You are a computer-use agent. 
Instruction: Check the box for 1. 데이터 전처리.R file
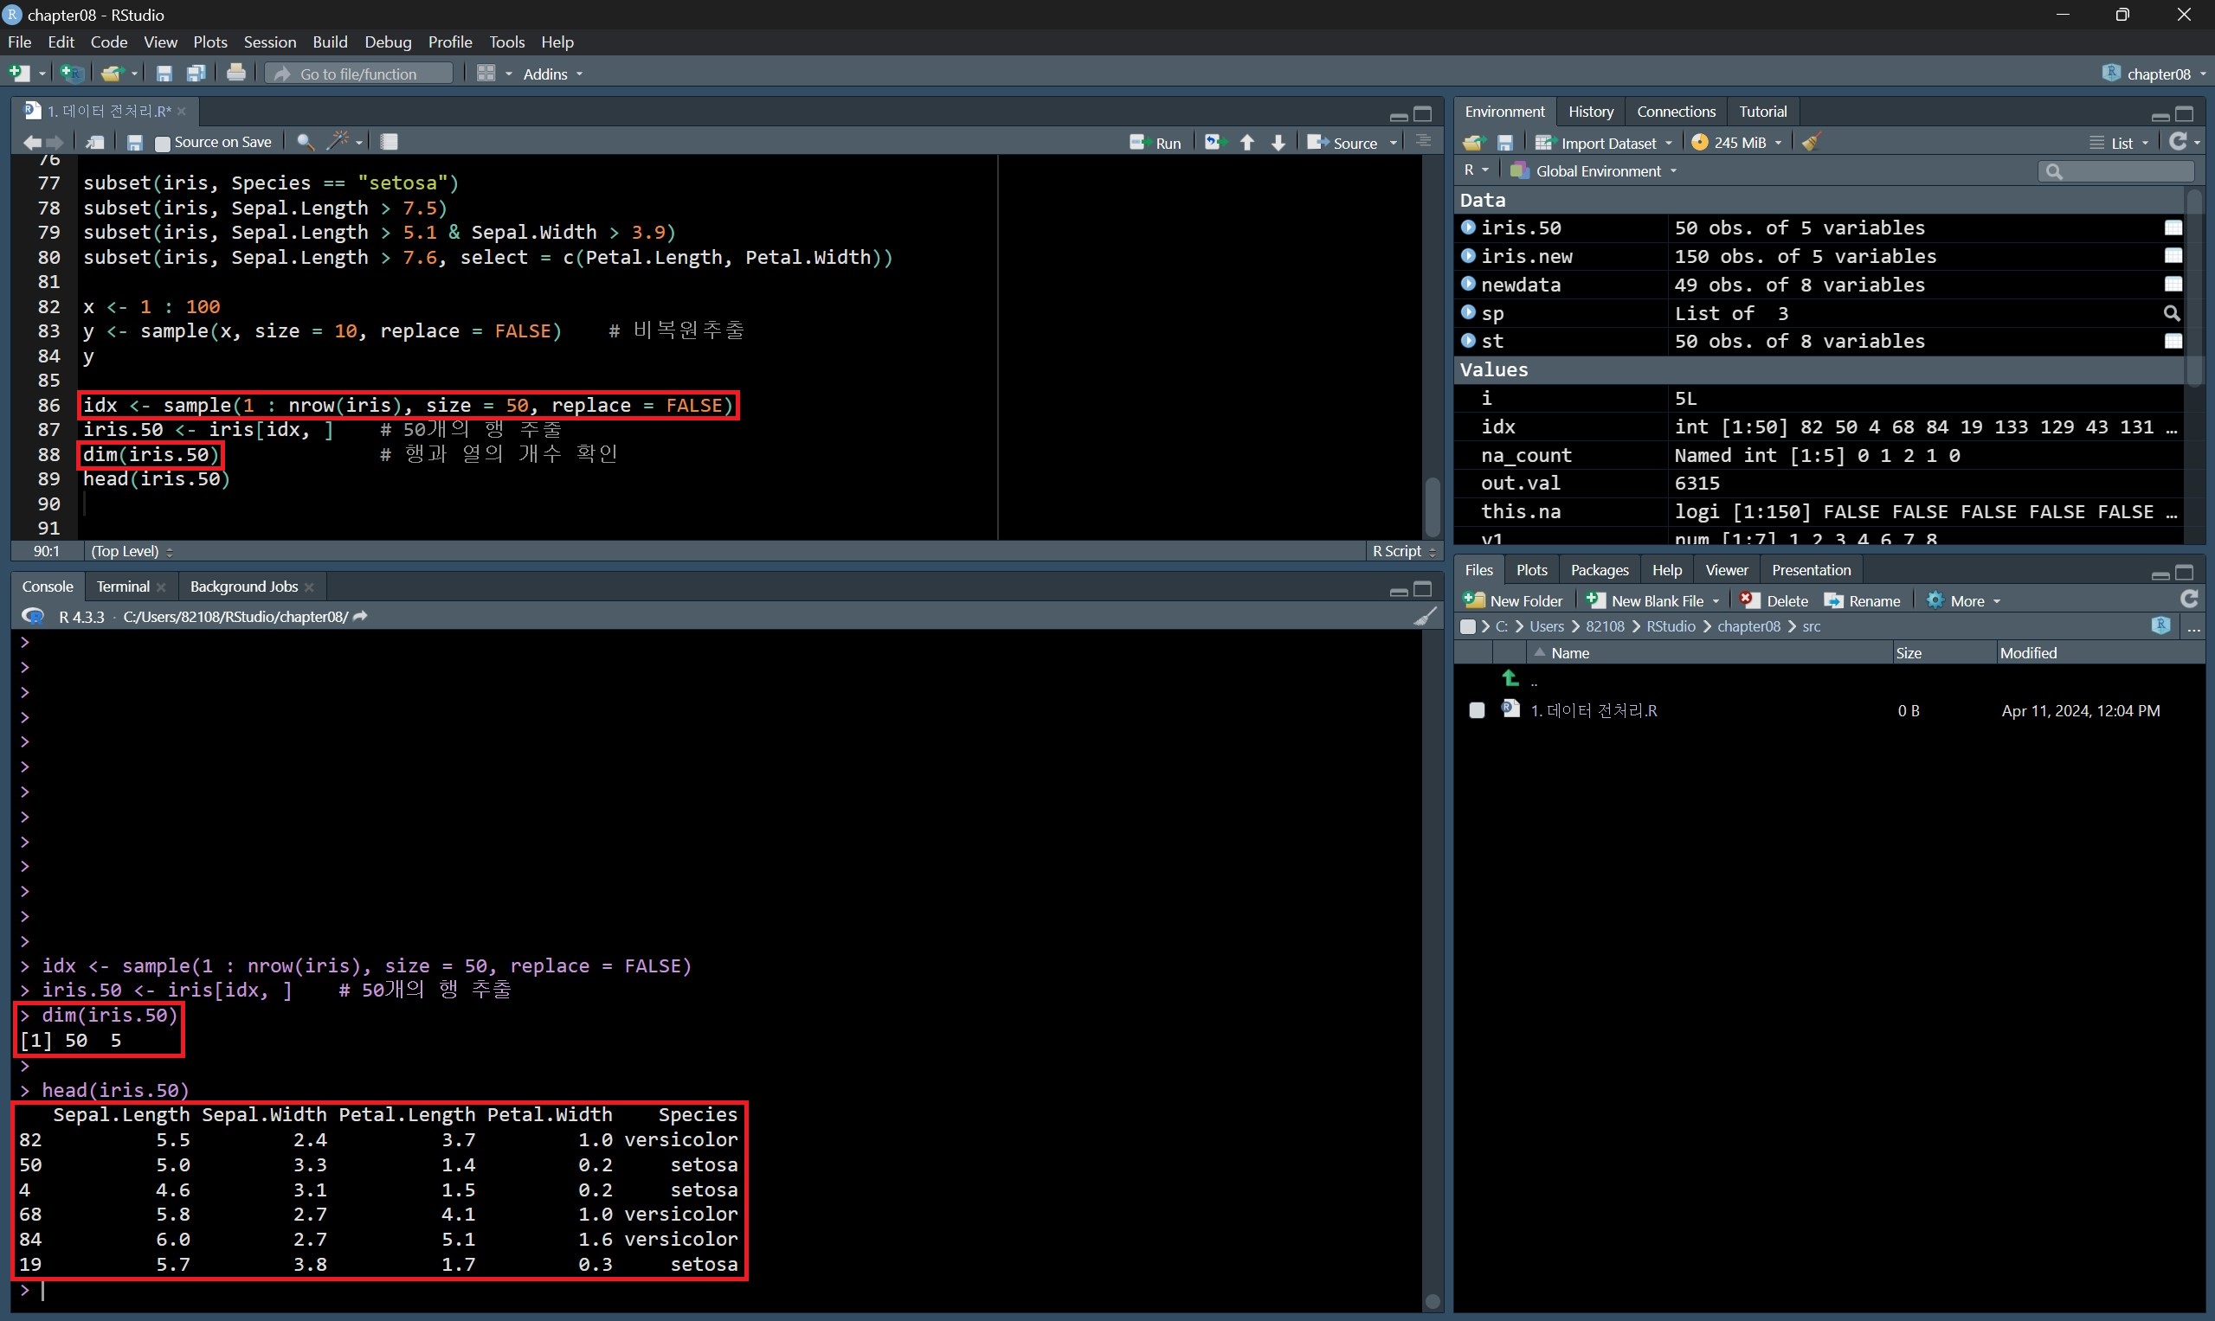tap(1477, 710)
